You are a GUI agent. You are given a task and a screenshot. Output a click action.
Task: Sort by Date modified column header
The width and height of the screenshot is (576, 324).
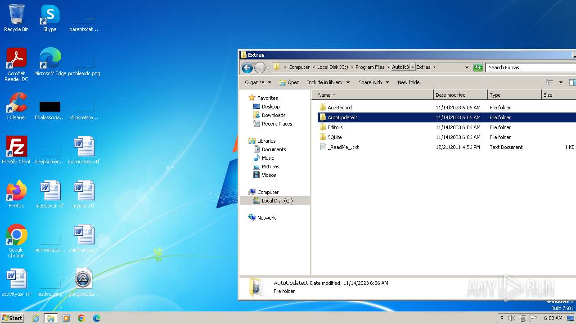(460, 95)
